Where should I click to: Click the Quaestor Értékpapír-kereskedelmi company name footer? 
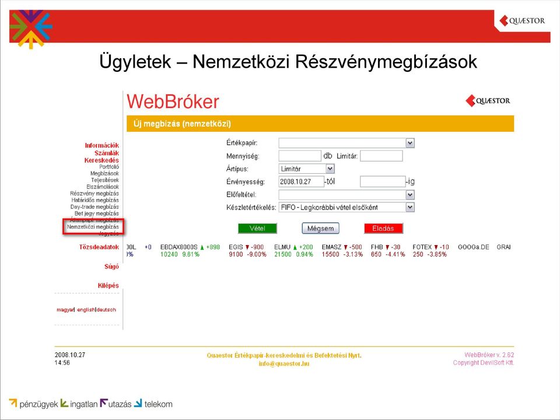[284, 355]
